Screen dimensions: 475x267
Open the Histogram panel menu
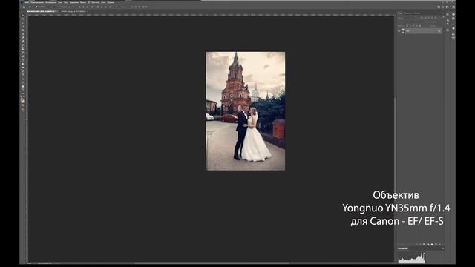pos(443,248)
